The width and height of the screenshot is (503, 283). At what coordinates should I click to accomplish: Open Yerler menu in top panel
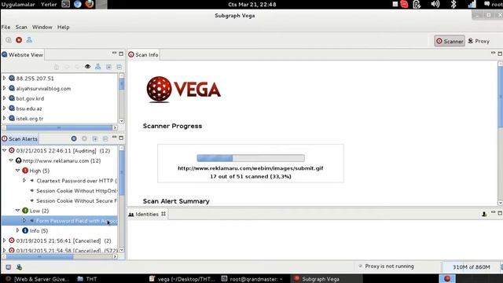point(49,5)
